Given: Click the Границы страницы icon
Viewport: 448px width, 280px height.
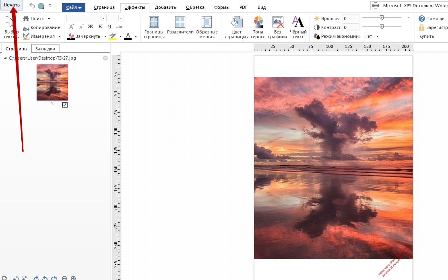Looking at the screenshot, I should pos(154,27).
